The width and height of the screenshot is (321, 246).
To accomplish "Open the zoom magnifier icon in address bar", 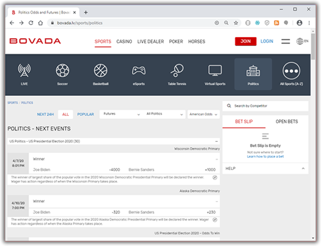I will (x=226, y=23).
